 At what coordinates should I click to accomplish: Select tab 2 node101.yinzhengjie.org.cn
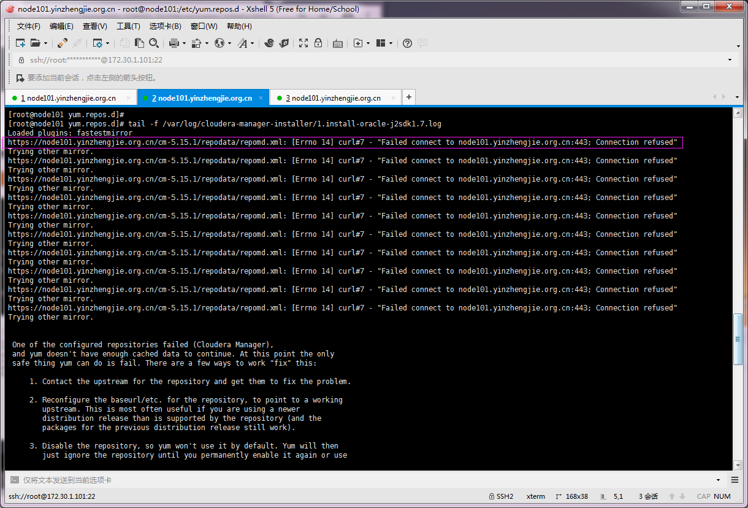202,98
